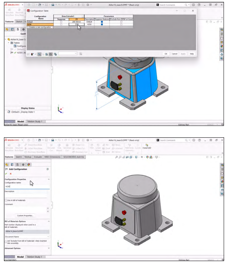Image resolution: width=228 pixels, height=264 pixels.
Task: Click the FeatureManager design tree tab icon in the lower panel
Action: [x=7, y=164]
